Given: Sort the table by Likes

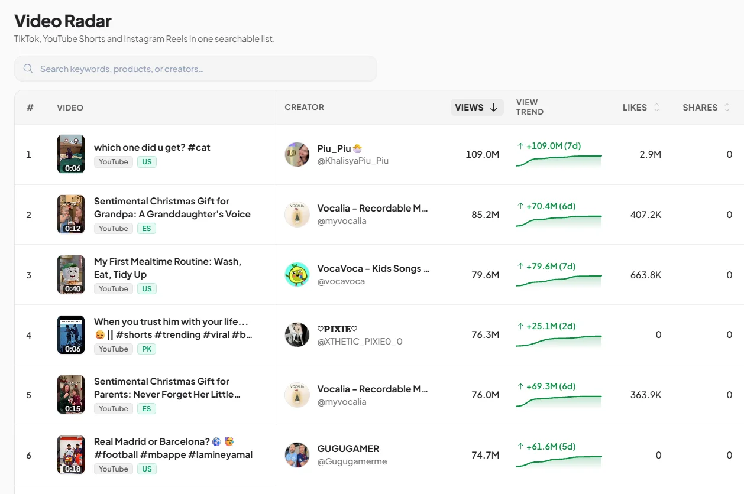Looking at the screenshot, I should [x=641, y=108].
